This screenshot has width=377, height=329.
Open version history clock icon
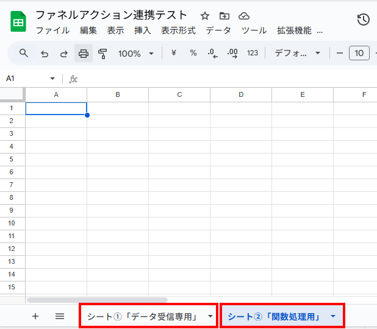[x=363, y=19]
